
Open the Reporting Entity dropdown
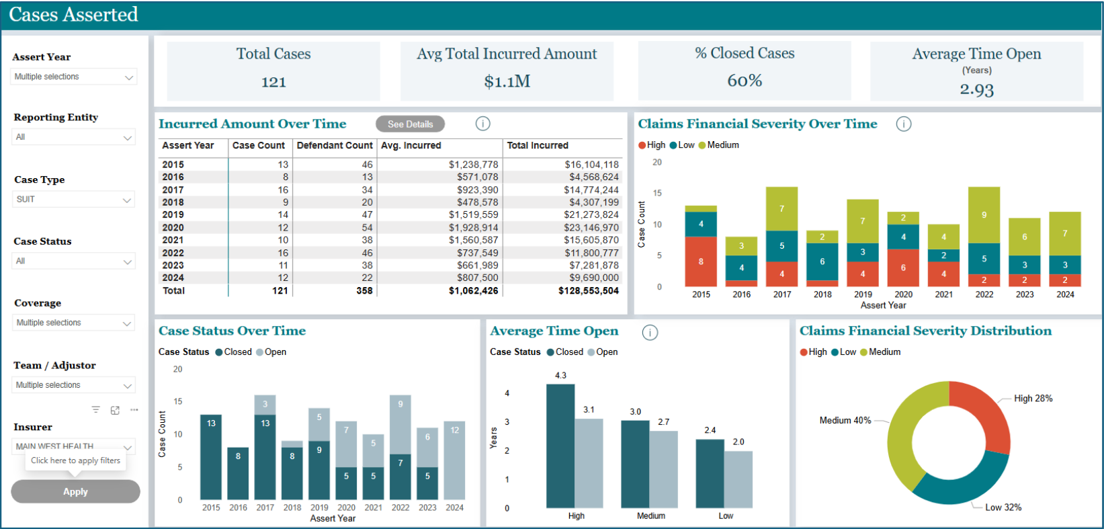click(x=74, y=137)
